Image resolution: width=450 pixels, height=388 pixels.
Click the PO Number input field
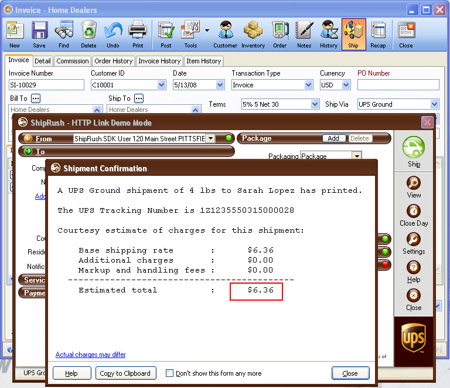click(398, 85)
